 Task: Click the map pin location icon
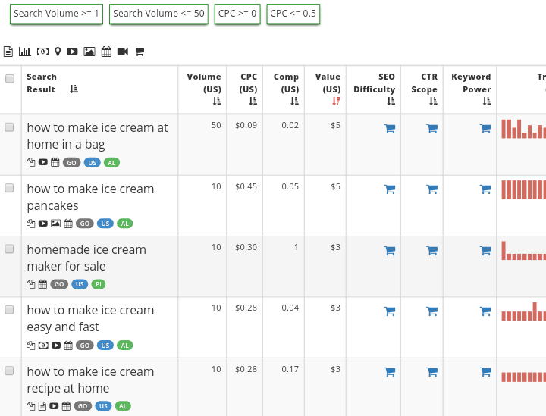coord(58,52)
